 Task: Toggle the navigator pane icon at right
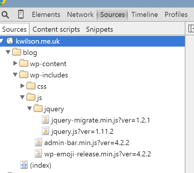click(x=191, y=29)
